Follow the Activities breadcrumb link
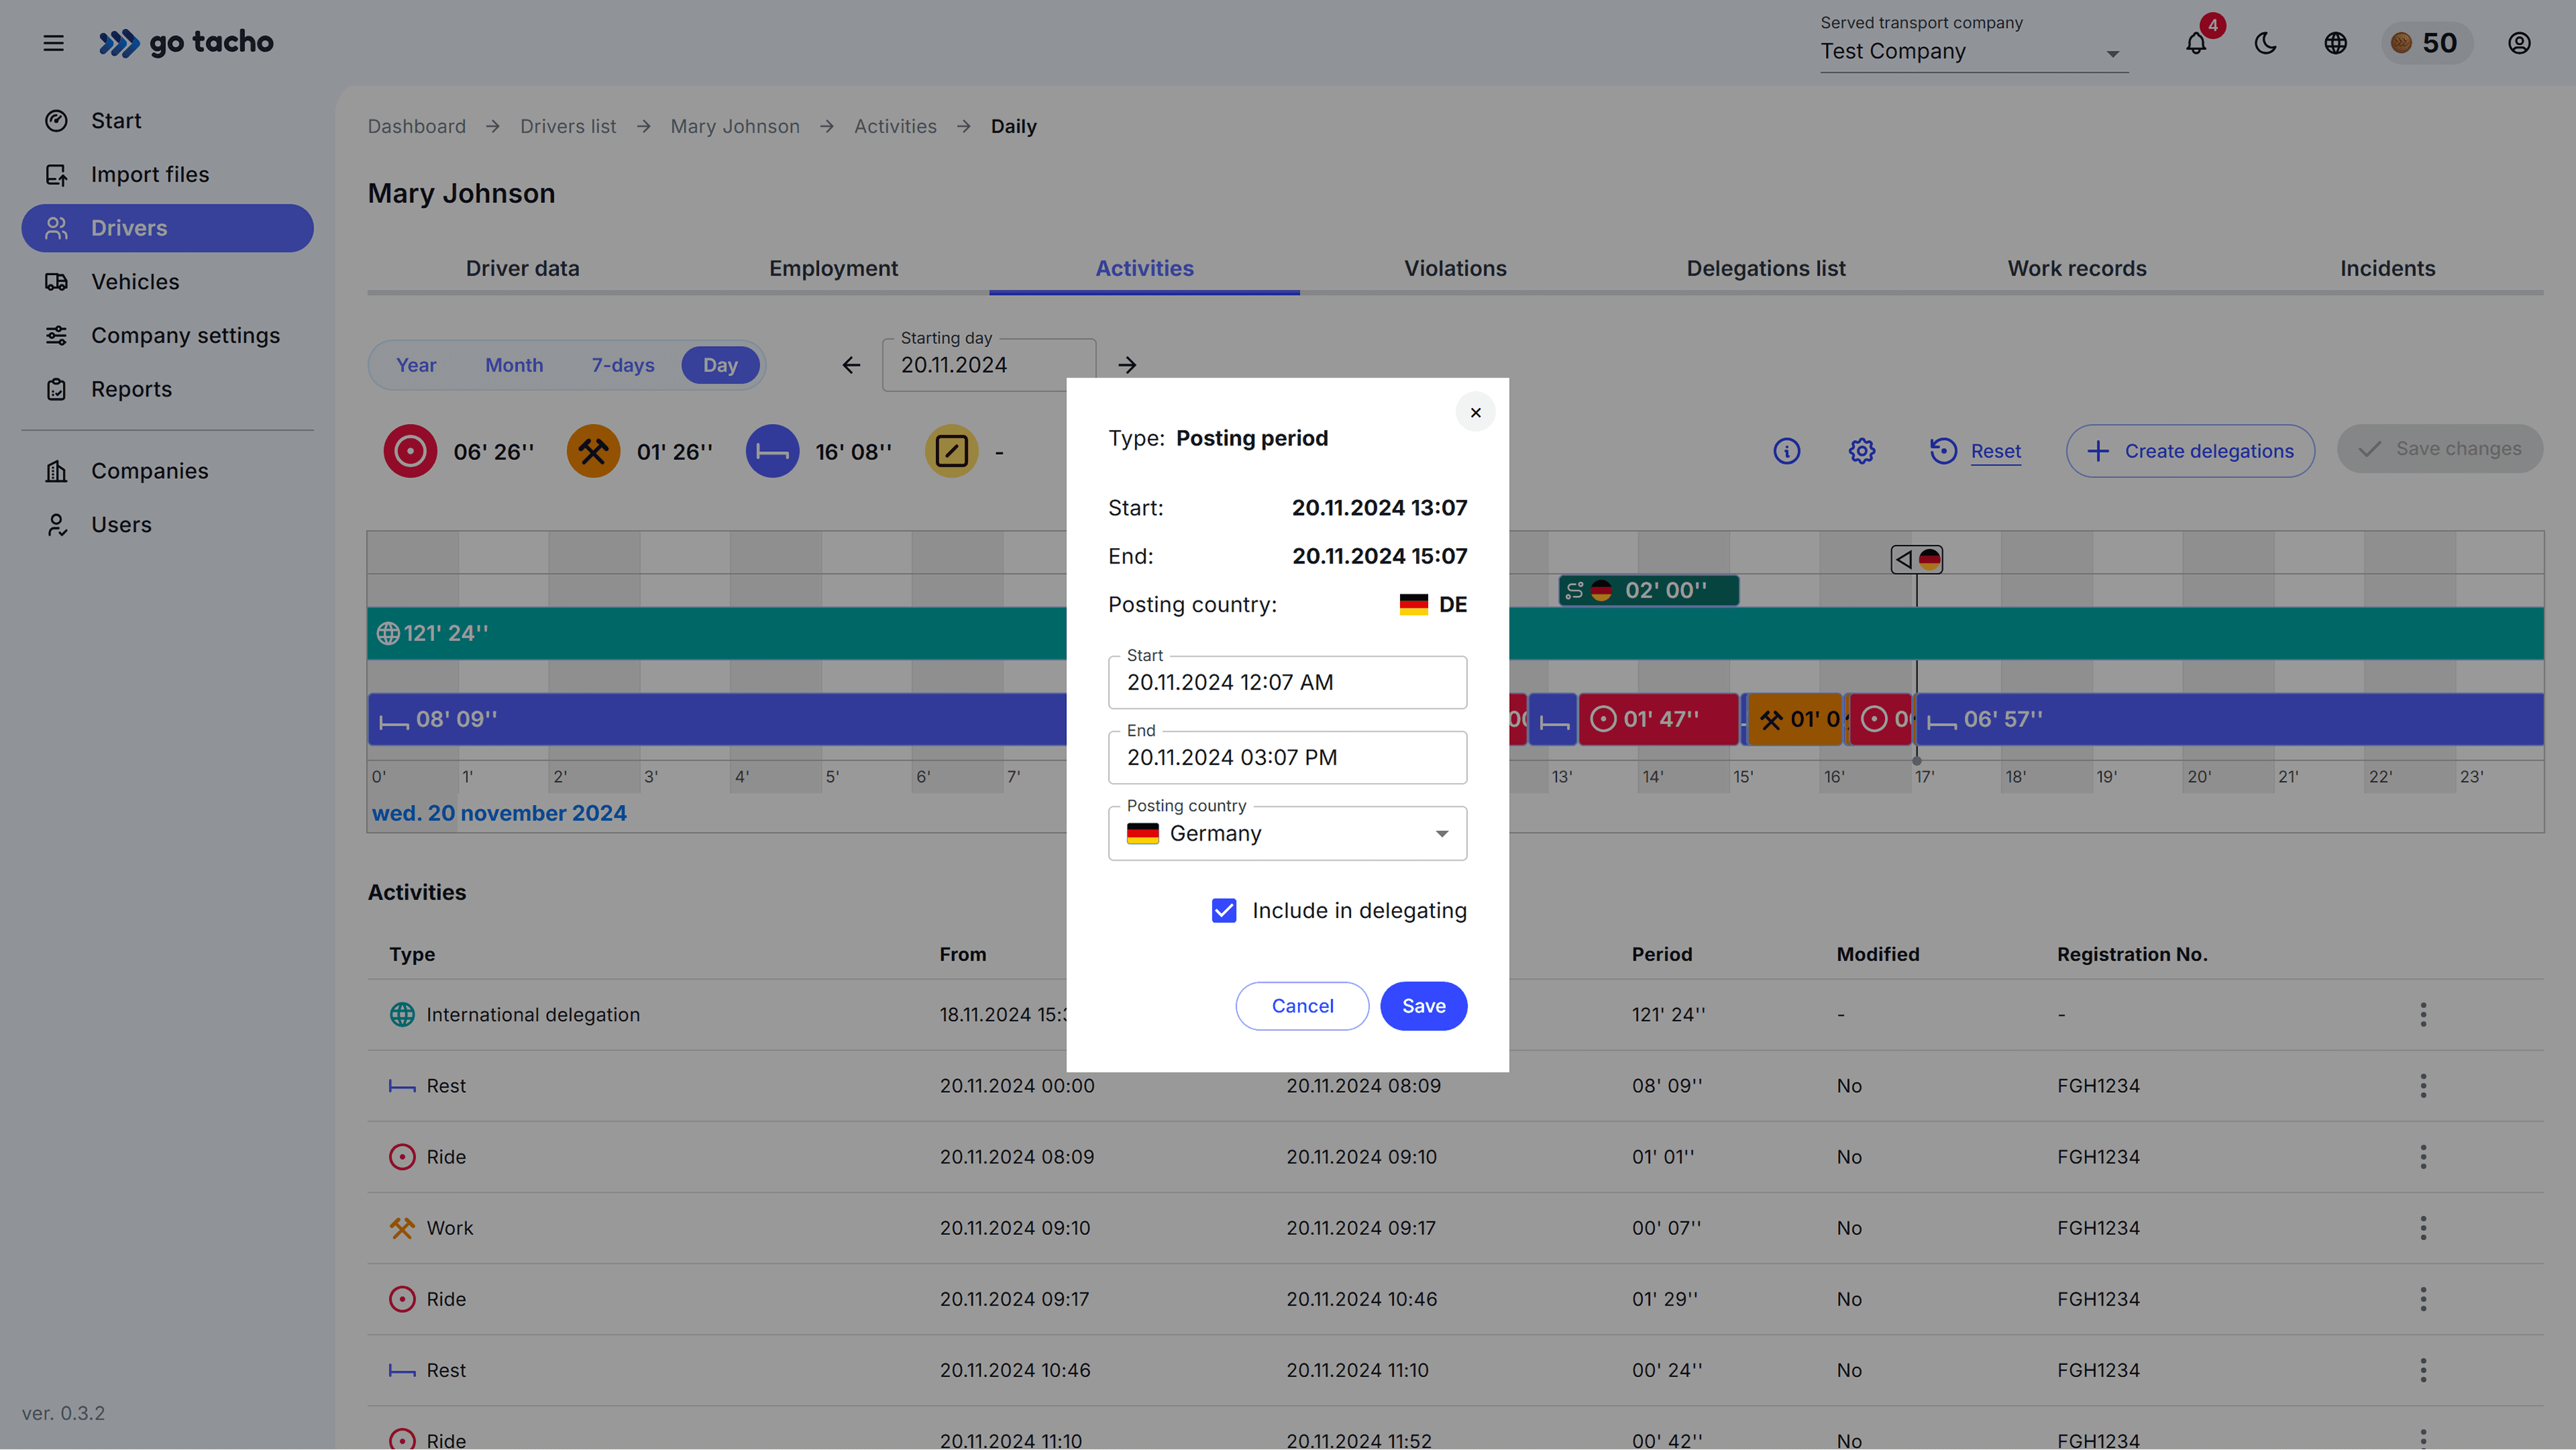The width and height of the screenshot is (2576, 1450). tap(895, 126)
